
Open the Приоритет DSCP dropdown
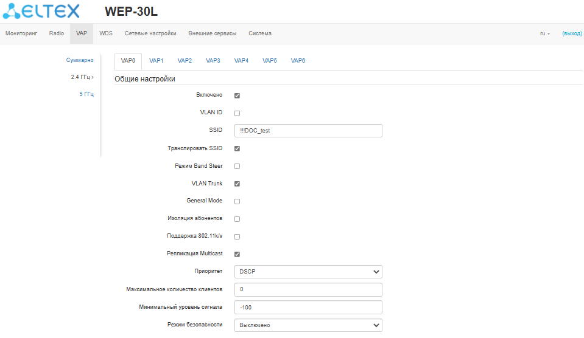click(308, 272)
